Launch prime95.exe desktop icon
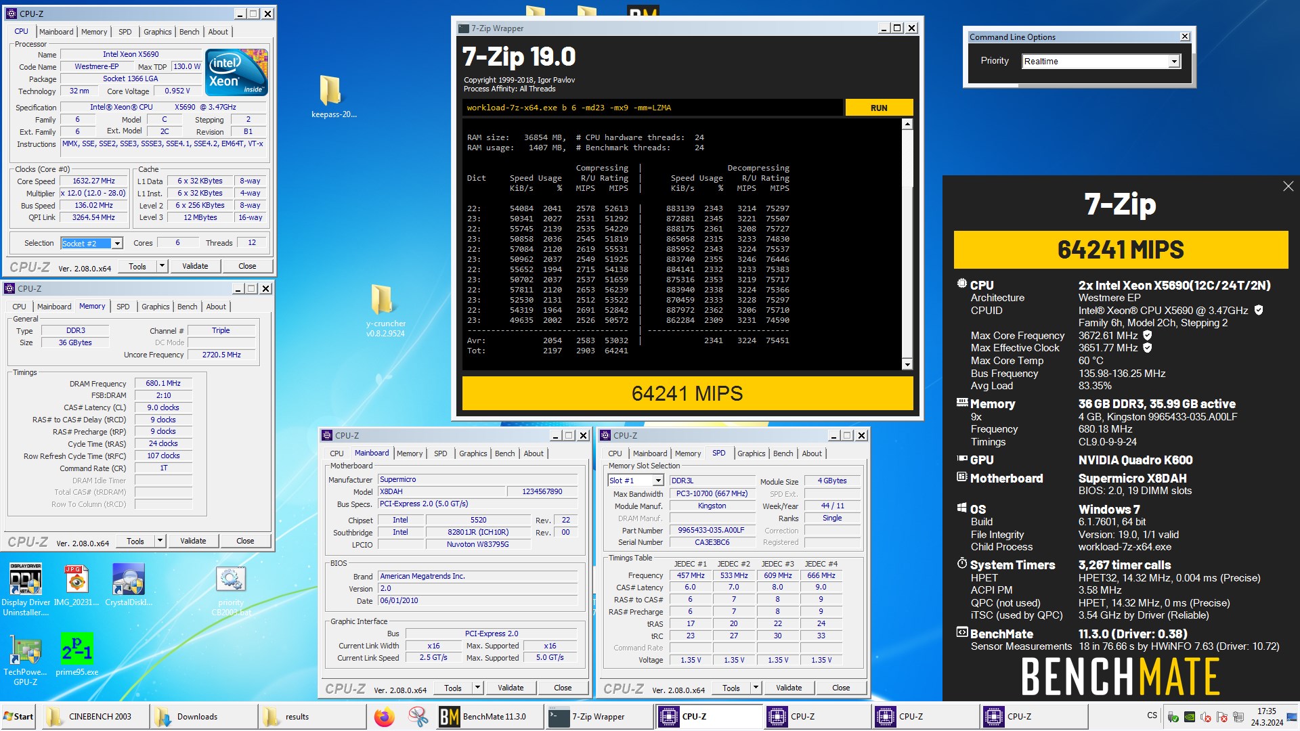Viewport: 1300px width, 731px height. click(77, 650)
